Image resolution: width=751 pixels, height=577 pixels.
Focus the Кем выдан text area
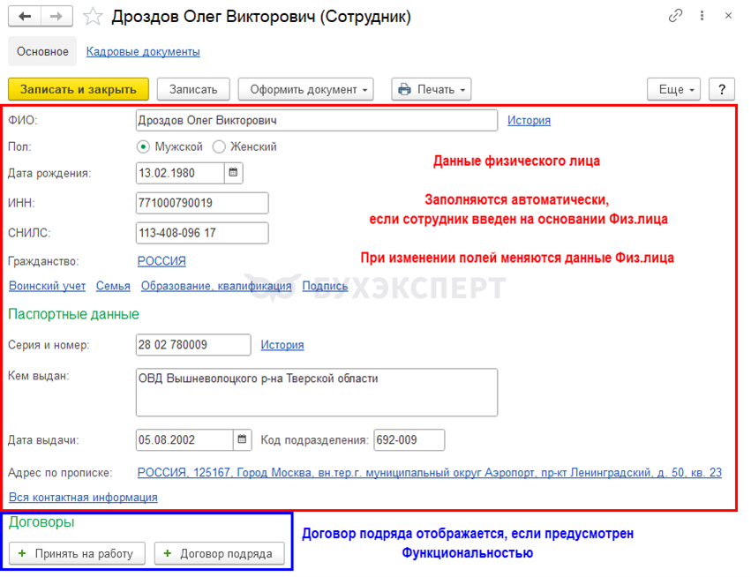317,393
